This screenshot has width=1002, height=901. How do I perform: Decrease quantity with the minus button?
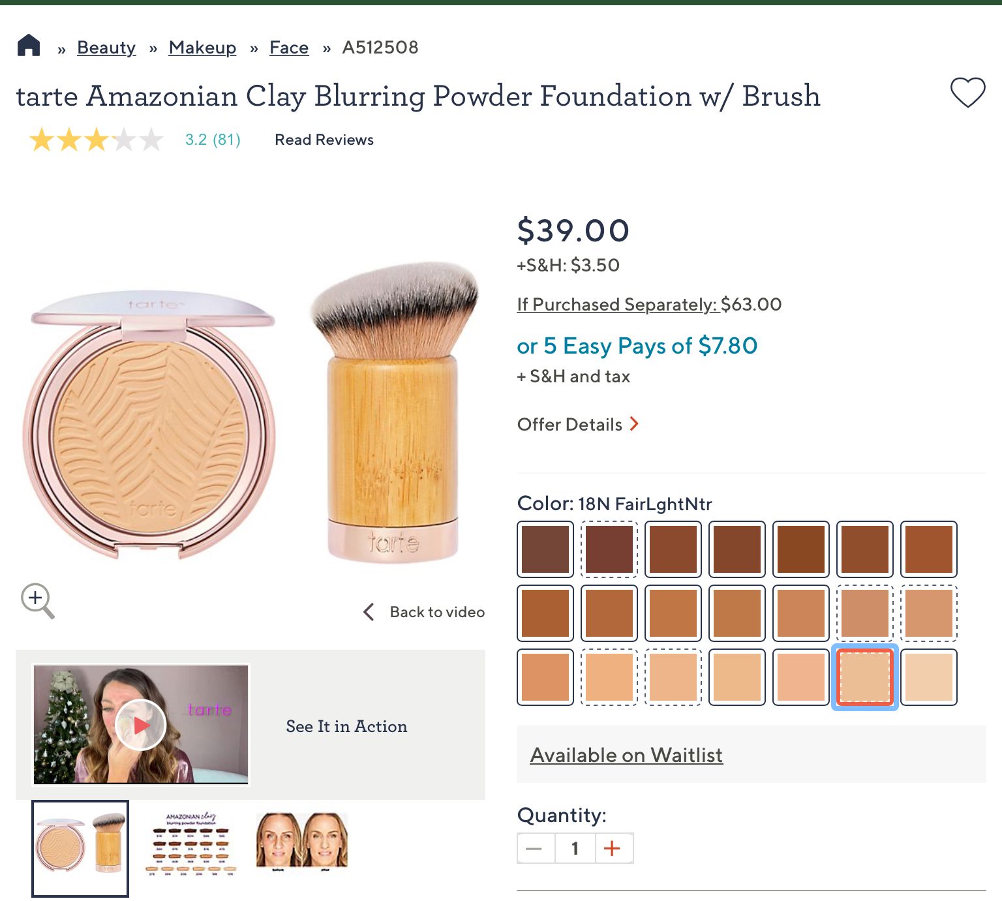[534, 848]
